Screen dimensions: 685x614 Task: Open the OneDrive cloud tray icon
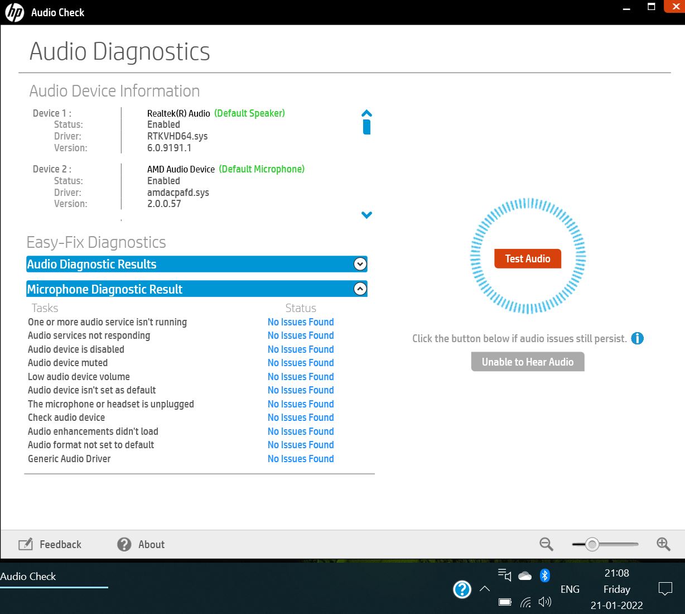525,575
